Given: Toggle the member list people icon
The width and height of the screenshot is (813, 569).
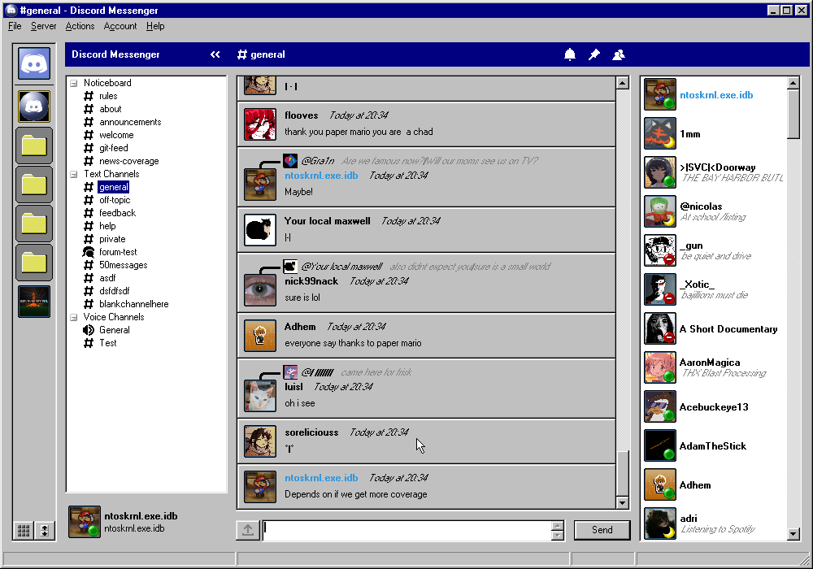Looking at the screenshot, I should pyautogui.click(x=619, y=54).
